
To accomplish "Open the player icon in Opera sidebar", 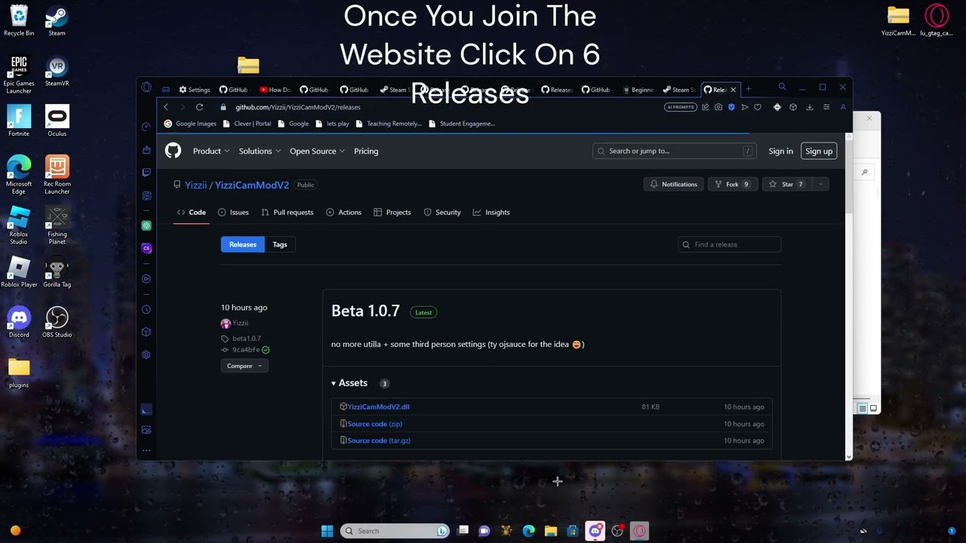I will pos(146,279).
